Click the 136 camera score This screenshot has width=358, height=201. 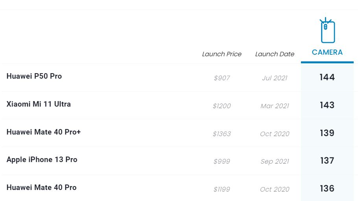pyautogui.click(x=327, y=188)
